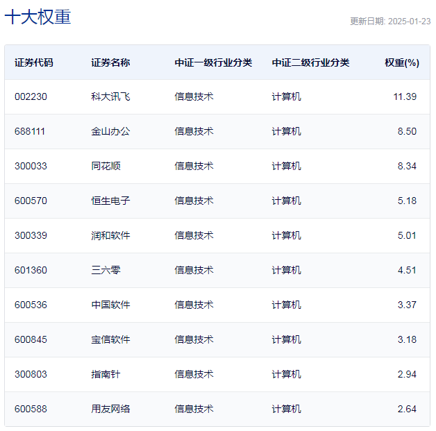Select stock name 恒生电子
This screenshot has width=436, height=431.
(x=110, y=201)
